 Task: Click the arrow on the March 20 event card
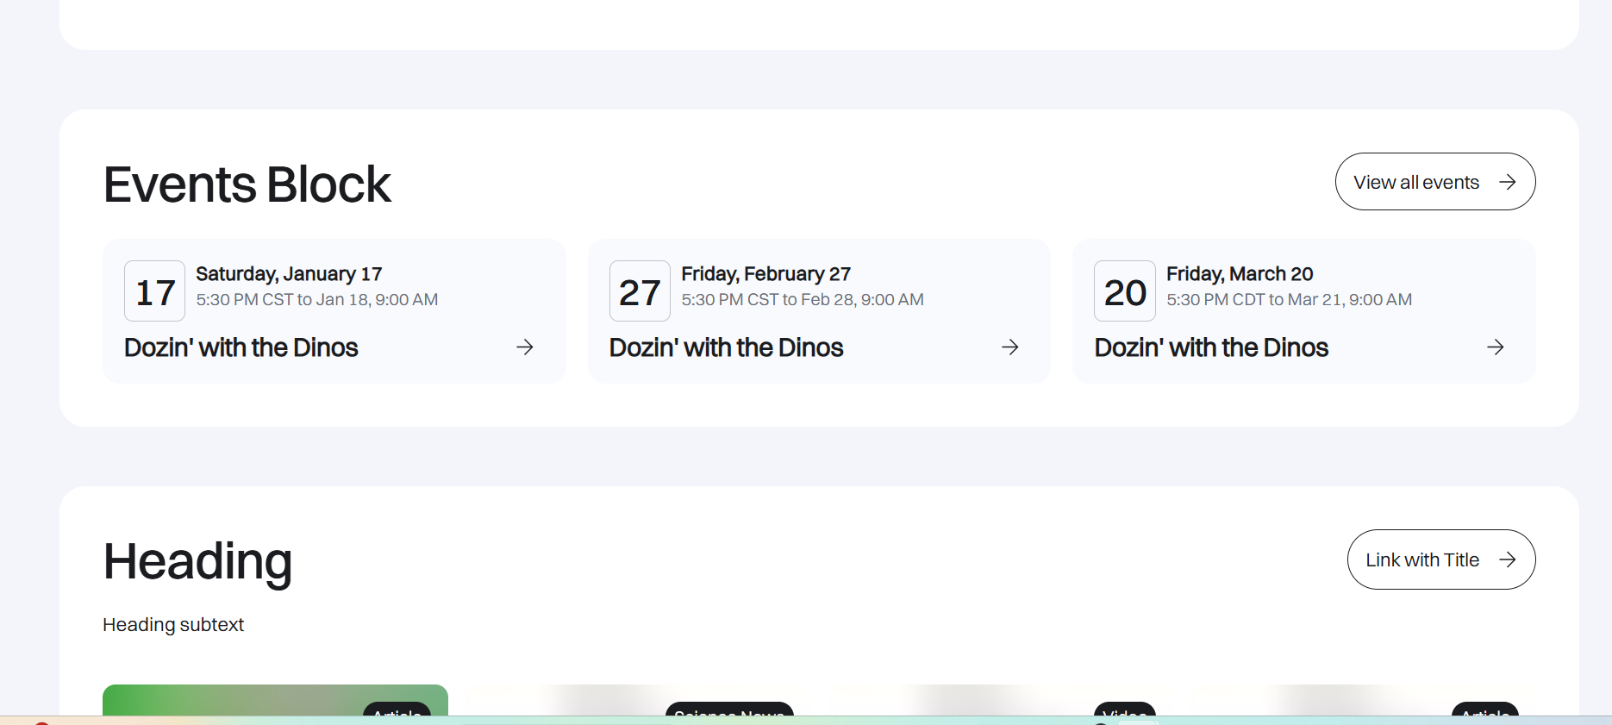(1496, 347)
